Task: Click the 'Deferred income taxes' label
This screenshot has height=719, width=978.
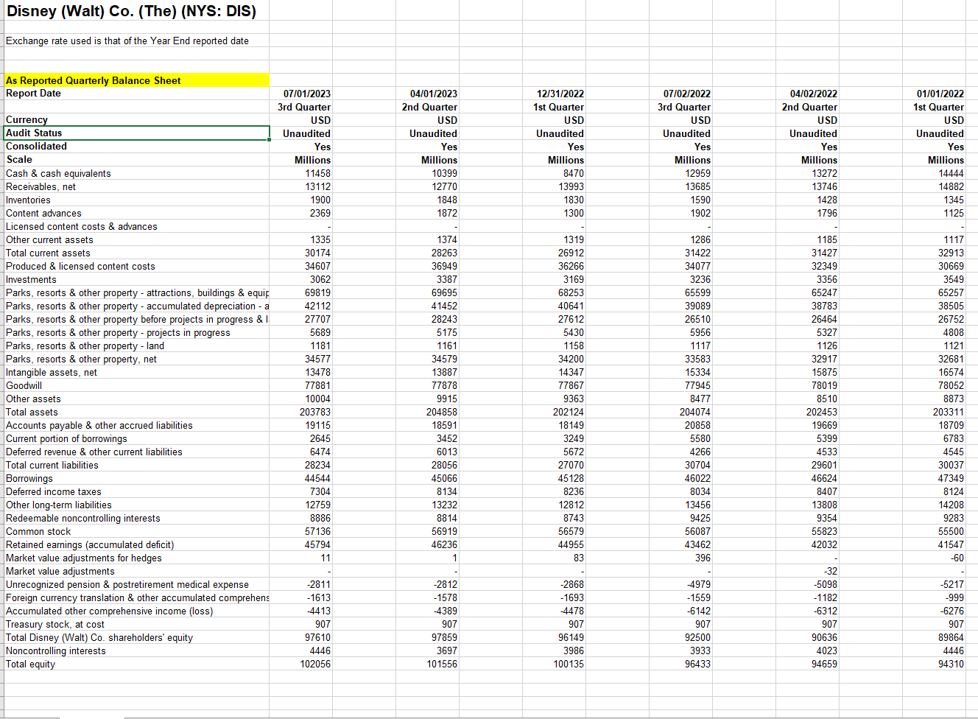Action: (x=54, y=491)
